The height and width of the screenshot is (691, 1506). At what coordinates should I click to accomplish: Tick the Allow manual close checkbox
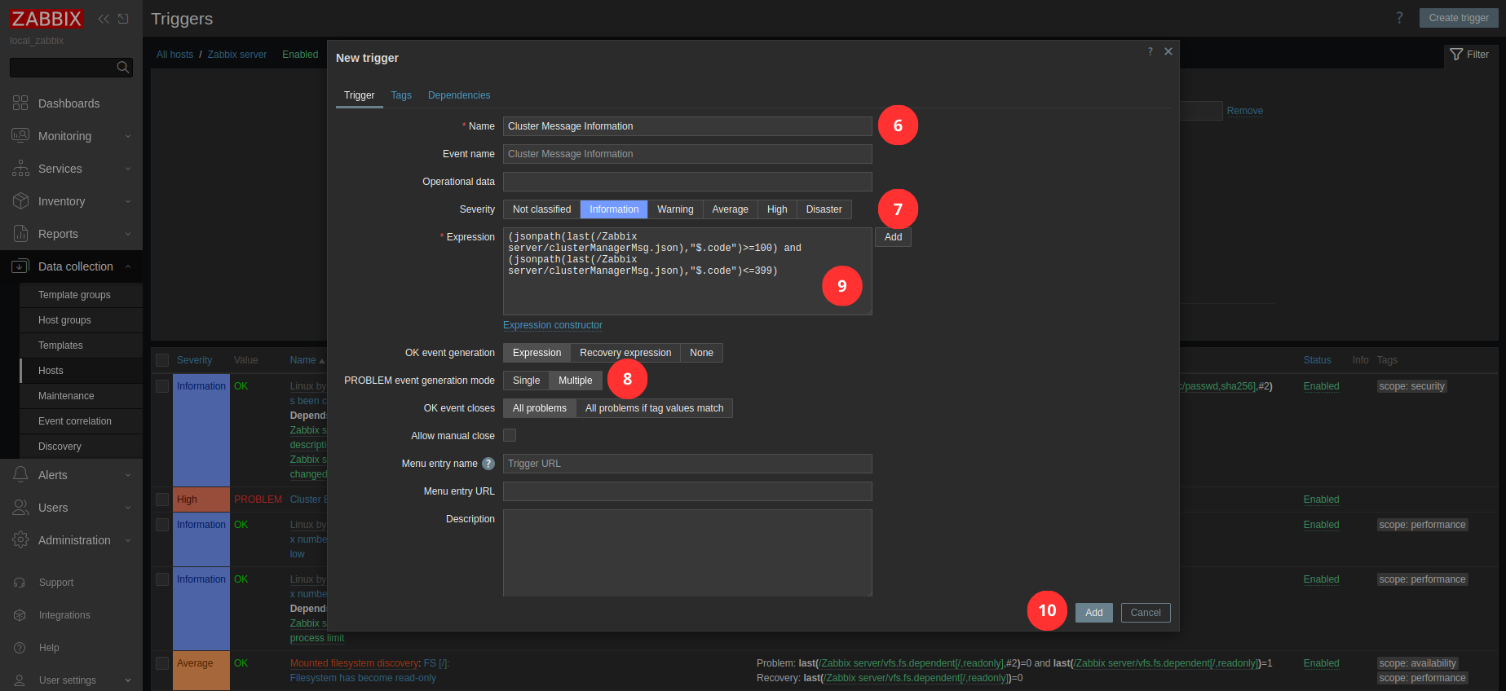[x=510, y=435]
